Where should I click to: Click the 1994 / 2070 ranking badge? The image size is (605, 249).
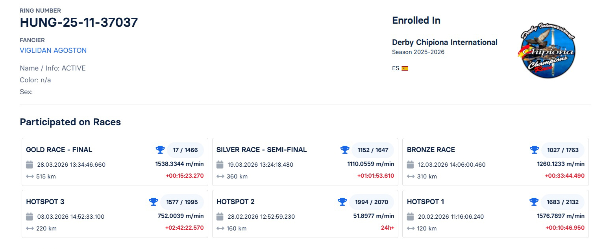372,202
